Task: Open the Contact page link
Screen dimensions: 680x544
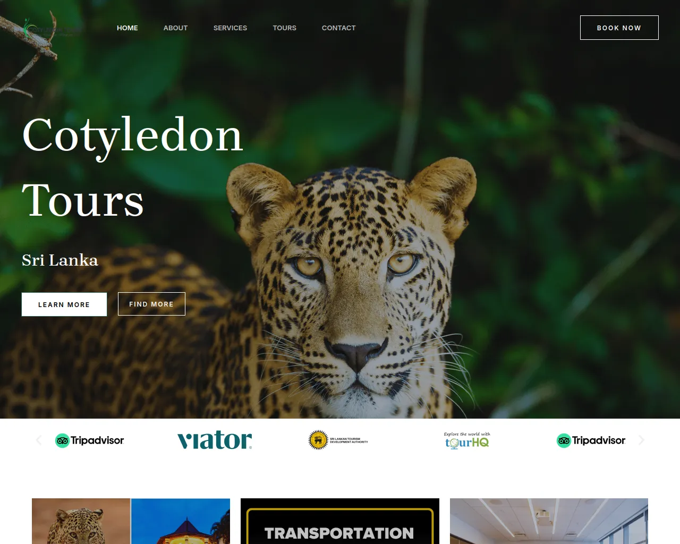Action: 339,28
